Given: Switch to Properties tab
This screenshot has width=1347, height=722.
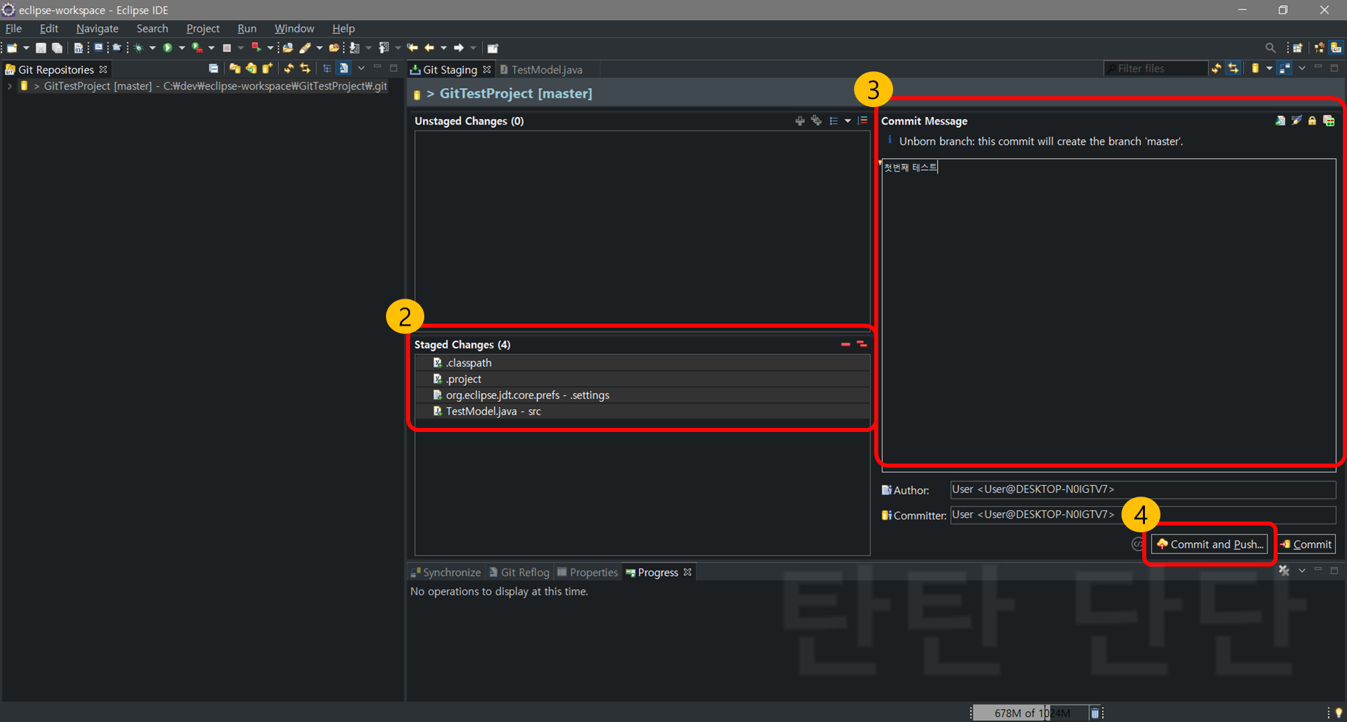Looking at the screenshot, I should click(x=587, y=572).
